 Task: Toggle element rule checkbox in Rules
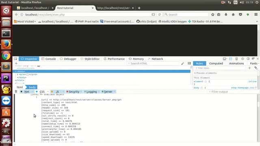click(206, 82)
